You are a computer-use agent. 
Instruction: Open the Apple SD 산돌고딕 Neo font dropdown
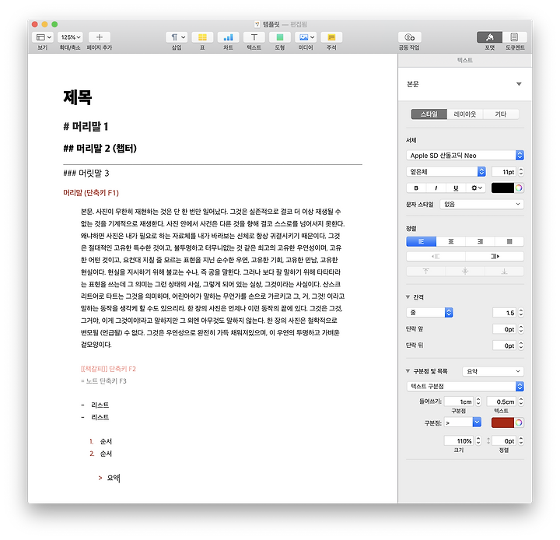465,156
